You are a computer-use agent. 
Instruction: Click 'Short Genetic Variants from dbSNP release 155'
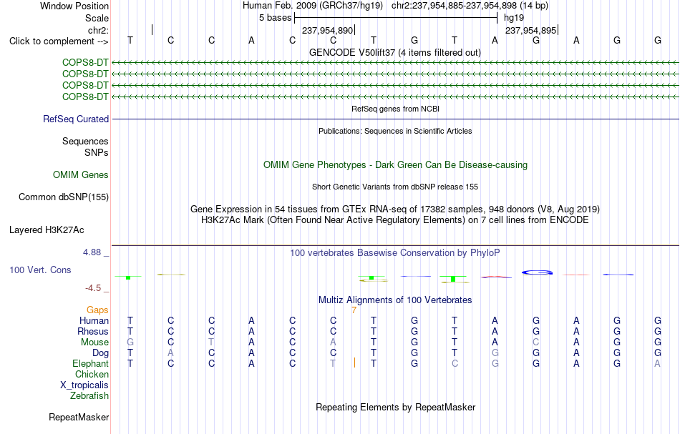pos(395,187)
